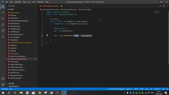Open Google Chrome from taskbar
Image resolution: width=169 pixels, height=95 pixels.
[x=39, y=93]
